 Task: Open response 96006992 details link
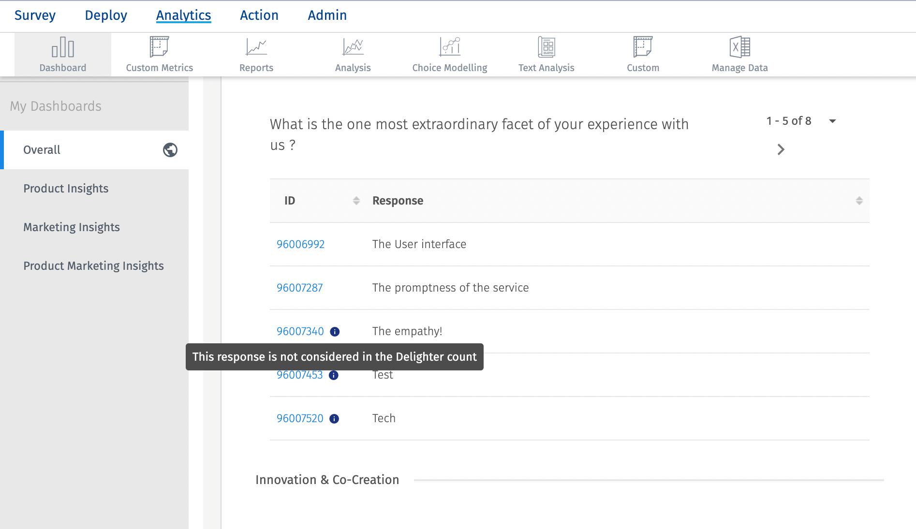[x=300, y=244]
